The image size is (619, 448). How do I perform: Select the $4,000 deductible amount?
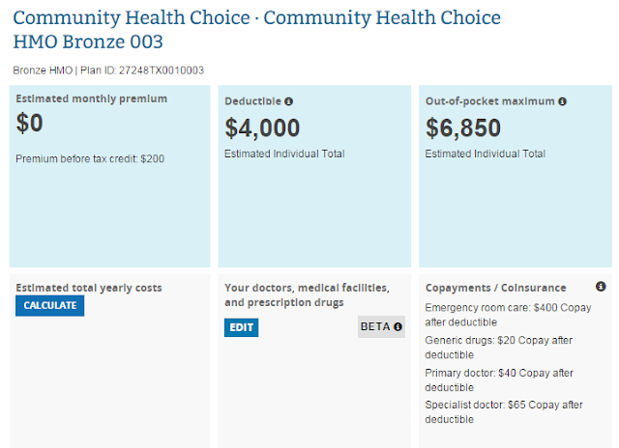coord(262,127)
